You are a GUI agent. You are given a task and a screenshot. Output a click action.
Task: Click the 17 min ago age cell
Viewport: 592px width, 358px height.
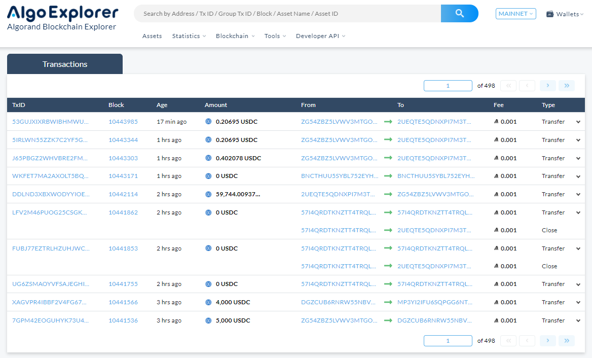(171, 122)
